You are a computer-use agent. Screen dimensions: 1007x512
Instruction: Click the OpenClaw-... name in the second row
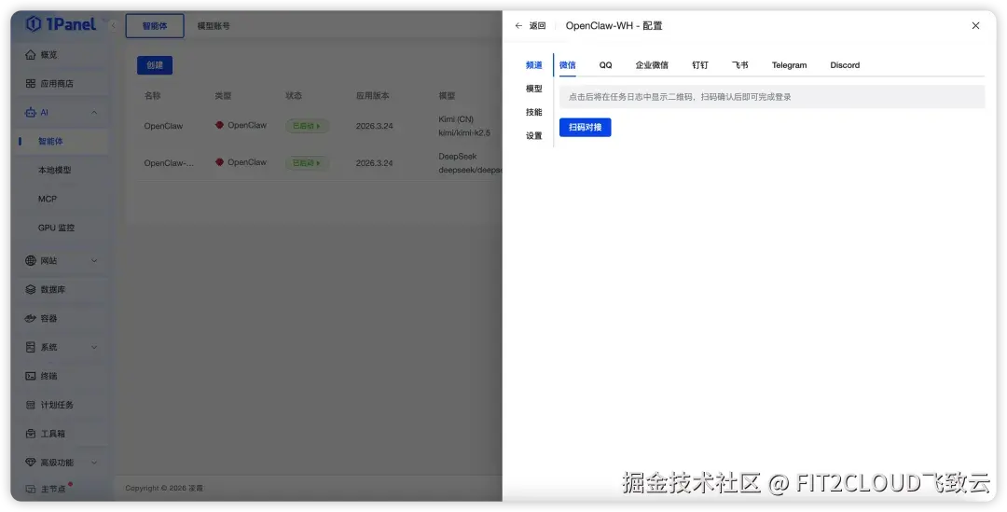[169, 163]
